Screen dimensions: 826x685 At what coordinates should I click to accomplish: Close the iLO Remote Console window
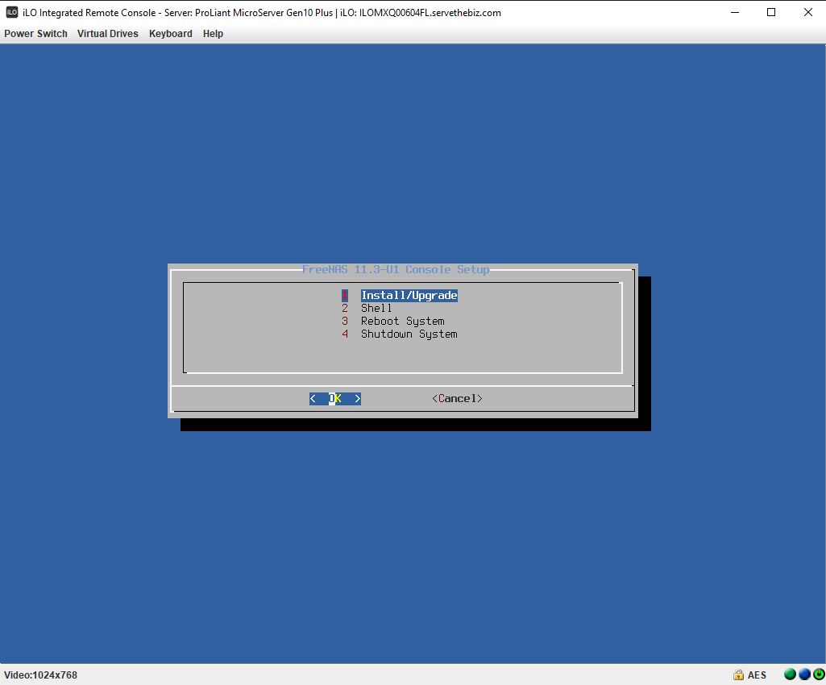coord(808,12)
